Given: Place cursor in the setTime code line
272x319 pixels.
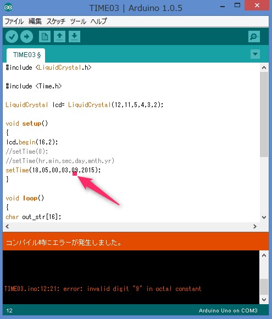Looking at the screenshot, I should pyautogui.click(x=53, y=170).
